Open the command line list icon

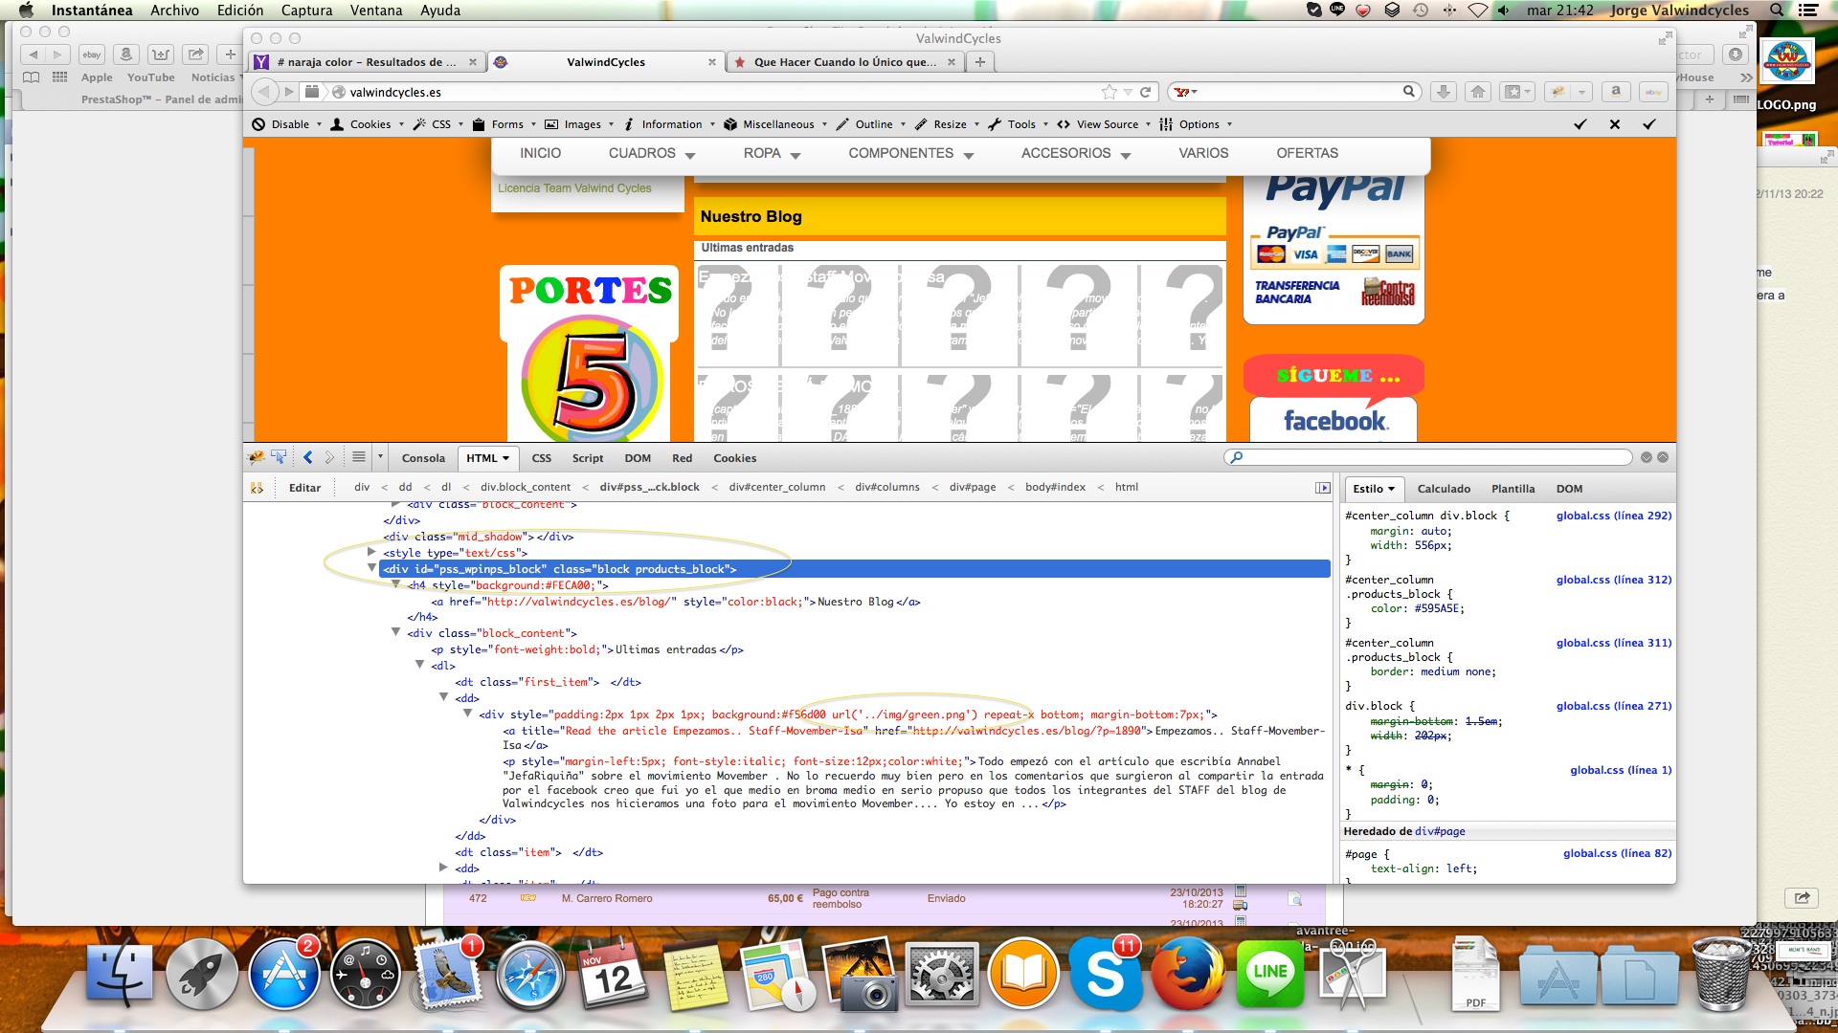click(x=358, y=457)
